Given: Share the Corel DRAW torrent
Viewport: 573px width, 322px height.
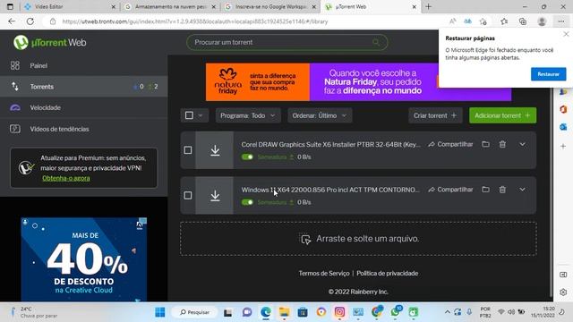Looking at the screenshot, I should point(450,144).
